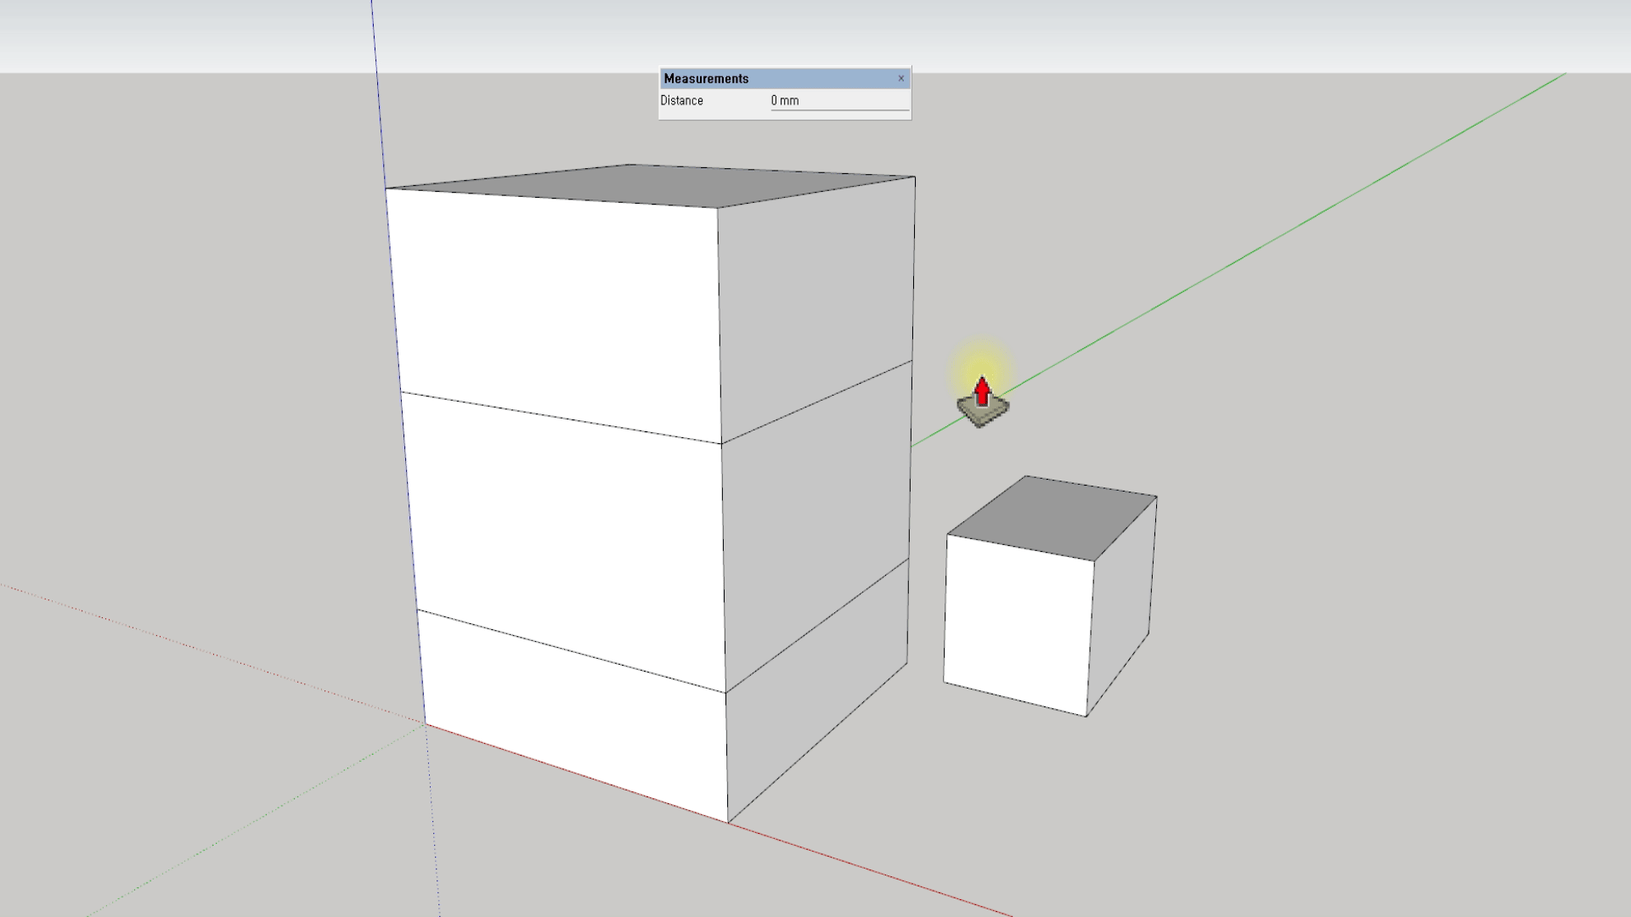The height and width of the screenshot is (917, 1631).
Task: Click the Distance label in Measurements
Action: tap(681, 101)
